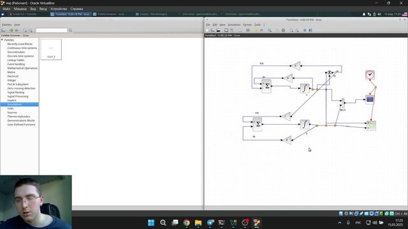Select Sources palette
Screen dimensions: 408x229
pyautogui.click(x=12, y=113)
